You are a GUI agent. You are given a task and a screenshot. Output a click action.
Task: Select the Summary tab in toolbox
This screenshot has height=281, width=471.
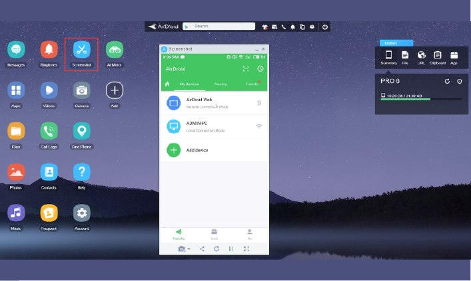point(388,57)
